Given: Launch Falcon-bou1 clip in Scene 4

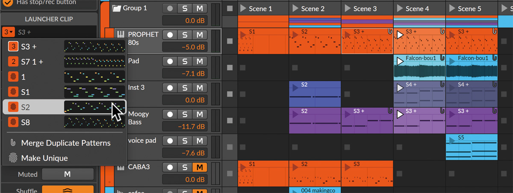Looking at the screenshot, I should (x=400, y=61).
